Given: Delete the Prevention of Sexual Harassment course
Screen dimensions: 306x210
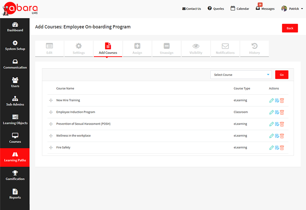Looking at the screenshot, I should tap(282, 124).
